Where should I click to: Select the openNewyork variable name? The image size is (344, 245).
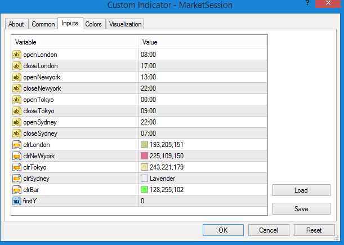tap(42, 77)
